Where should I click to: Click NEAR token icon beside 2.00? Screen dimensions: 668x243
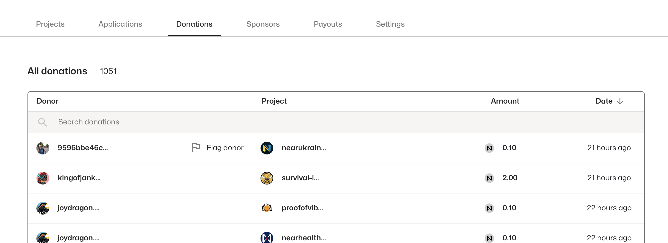489,178
